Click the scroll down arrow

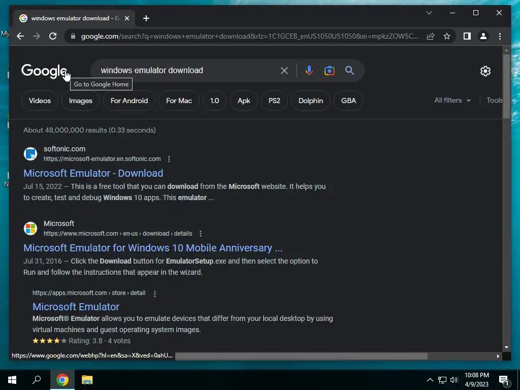coord(506,347)
